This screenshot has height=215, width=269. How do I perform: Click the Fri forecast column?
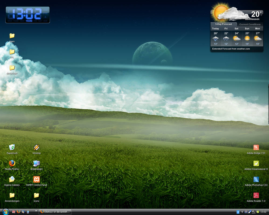click(x=226, y=36)
